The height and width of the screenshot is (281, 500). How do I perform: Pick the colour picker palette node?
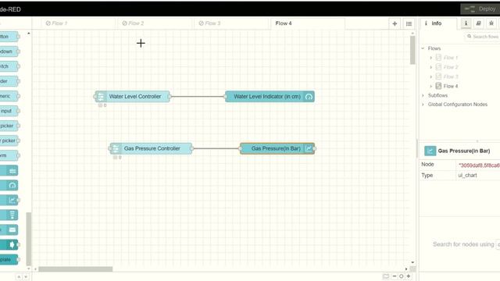[x=9, y=140]
